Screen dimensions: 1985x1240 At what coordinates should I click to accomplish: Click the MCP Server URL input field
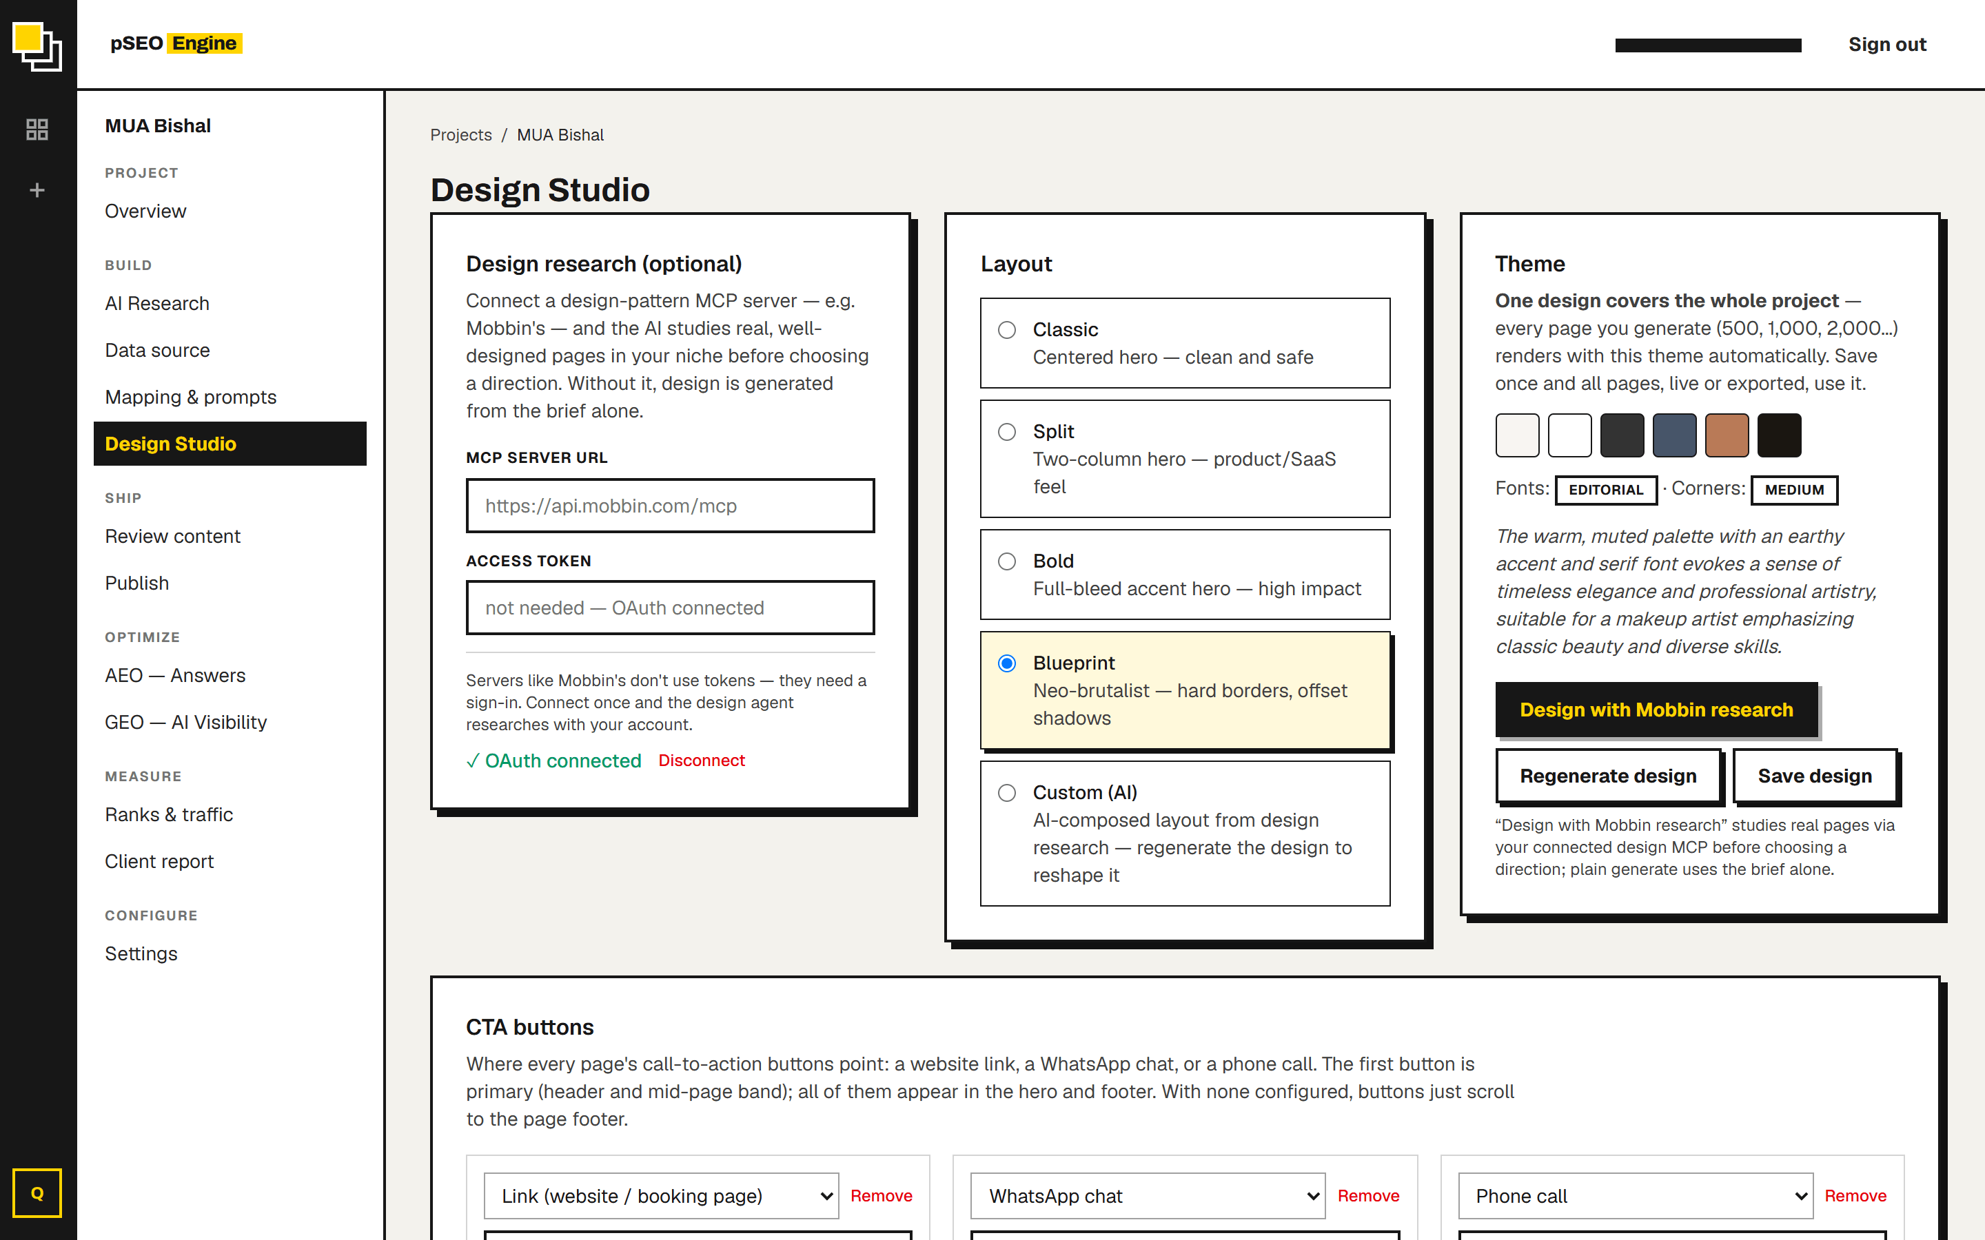(x=670, y=506)
